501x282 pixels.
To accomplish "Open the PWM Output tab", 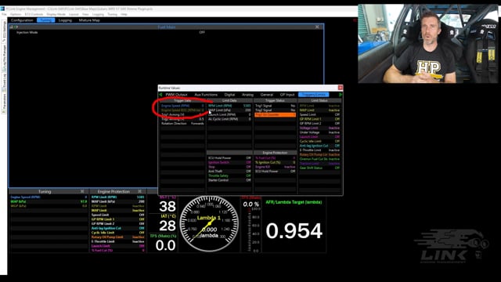I will pos(176,95).
